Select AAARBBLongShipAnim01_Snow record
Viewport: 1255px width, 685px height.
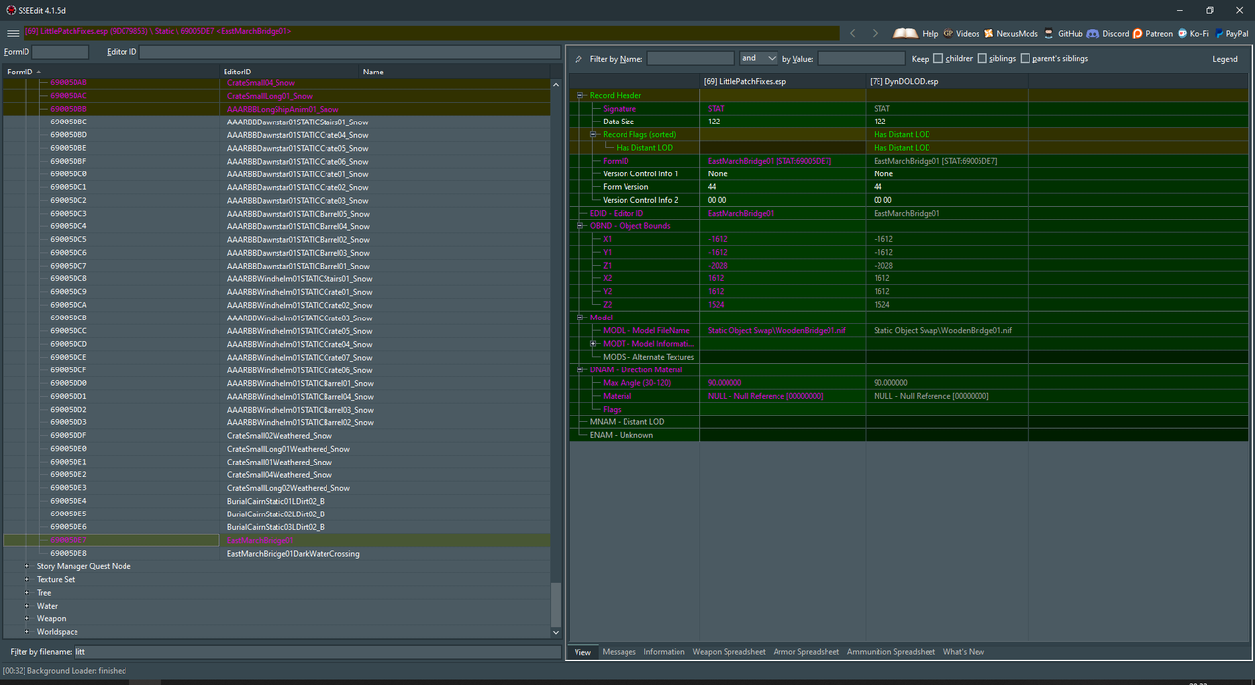pyautogui.click(x=282, y=110)
